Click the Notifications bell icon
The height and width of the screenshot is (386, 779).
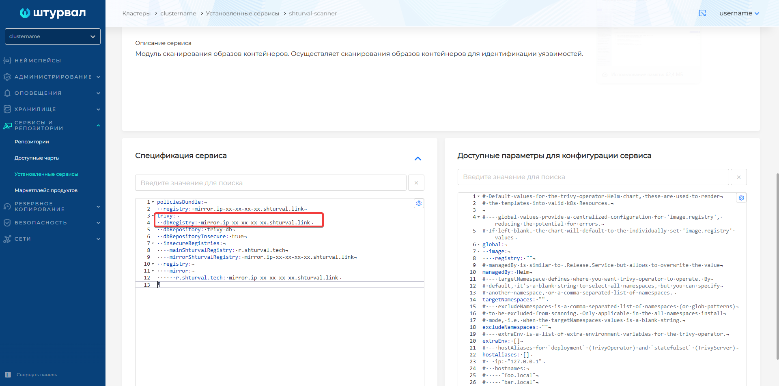[7, 93]
